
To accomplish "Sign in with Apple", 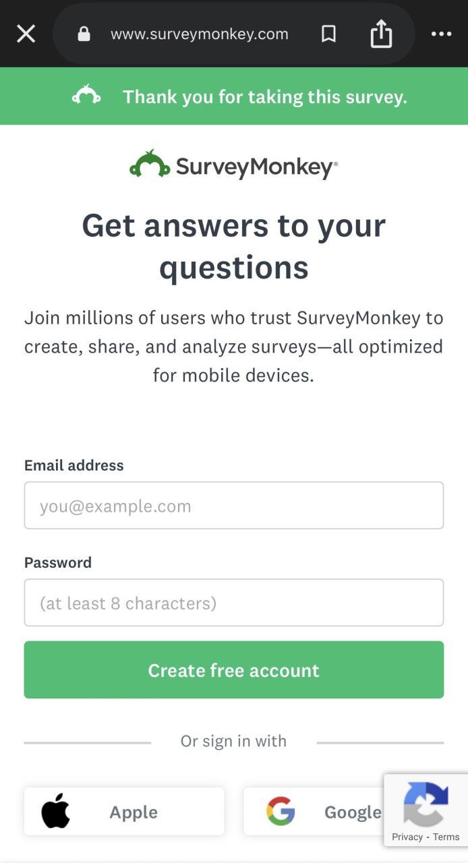I will pyautogui.click(x=124, y=812).
